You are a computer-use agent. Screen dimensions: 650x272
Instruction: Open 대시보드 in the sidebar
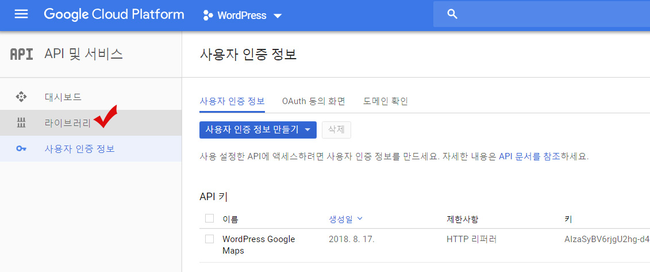pos(91,97)
